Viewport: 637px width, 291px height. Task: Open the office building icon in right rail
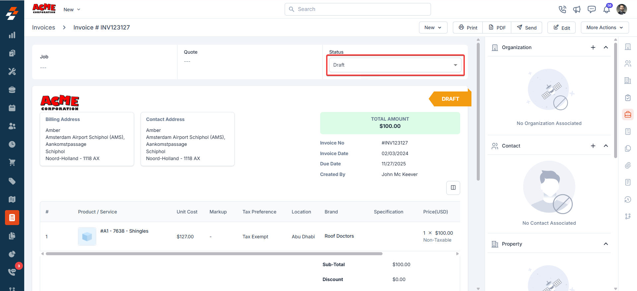click(628, 81)
